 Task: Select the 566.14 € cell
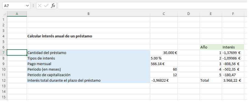[x=164, y=64]
